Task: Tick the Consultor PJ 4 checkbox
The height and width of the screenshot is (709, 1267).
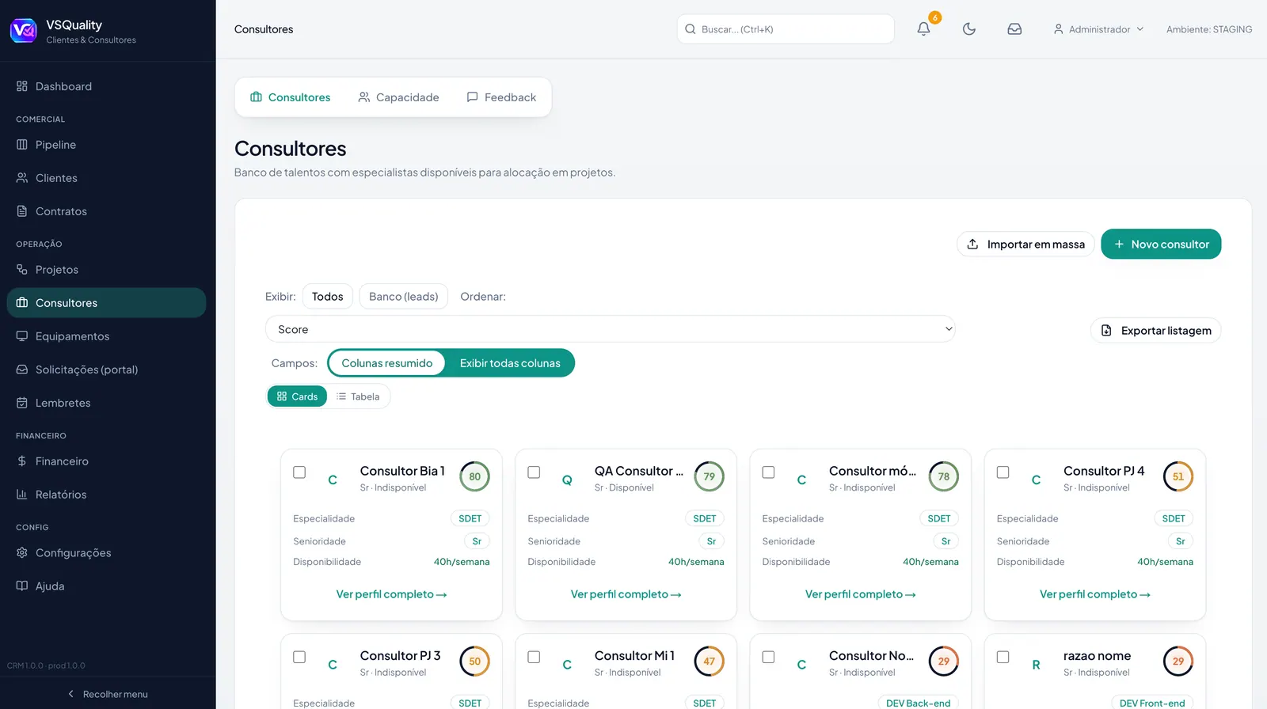Action: 1003,472
